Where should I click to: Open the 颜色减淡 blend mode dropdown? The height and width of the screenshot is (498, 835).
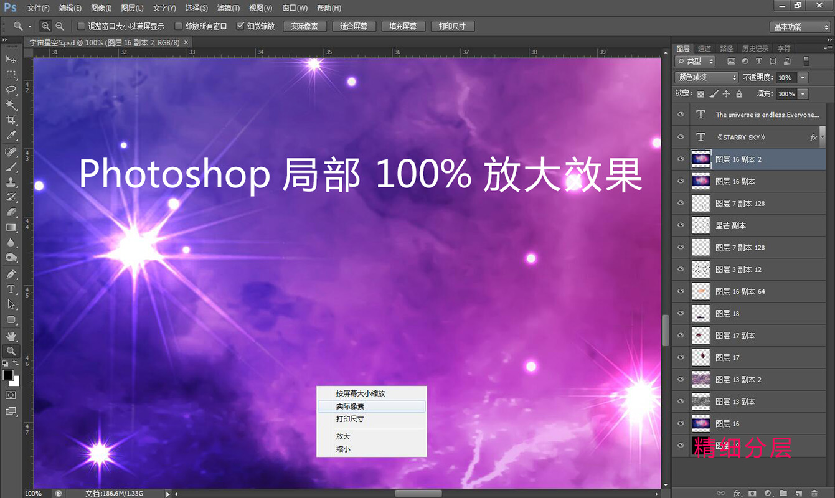pyautogui.click(x=706, y=77)
